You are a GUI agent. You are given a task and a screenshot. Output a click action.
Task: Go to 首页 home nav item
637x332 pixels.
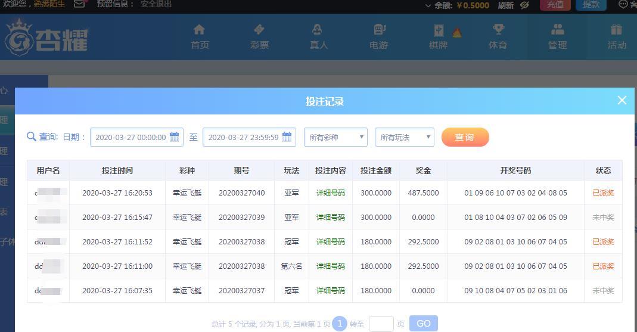click(x=200, y=36)
